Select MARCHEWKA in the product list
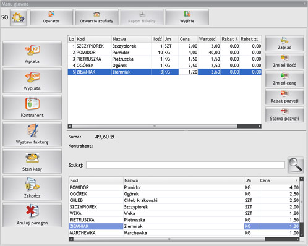 coord(184,233)
